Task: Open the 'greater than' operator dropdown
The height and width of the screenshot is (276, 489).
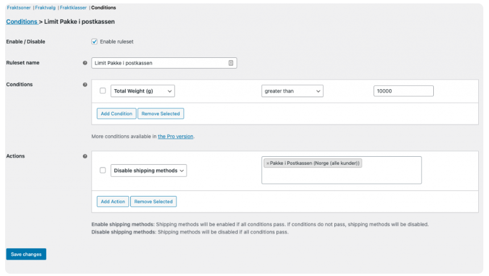Action: [292, 91]
